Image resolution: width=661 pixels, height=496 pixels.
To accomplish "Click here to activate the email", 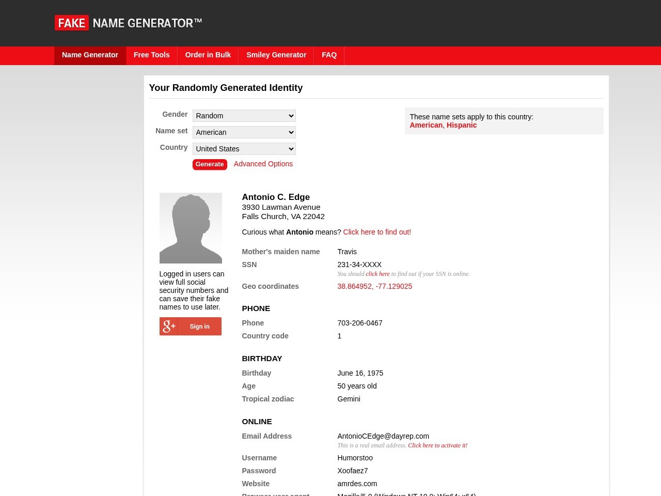I will pyautogui.click(x=437, y=445).
